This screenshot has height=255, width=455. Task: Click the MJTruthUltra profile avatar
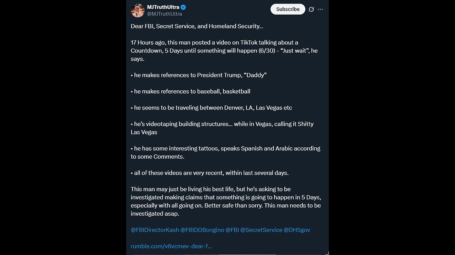(x=138, y=11)
